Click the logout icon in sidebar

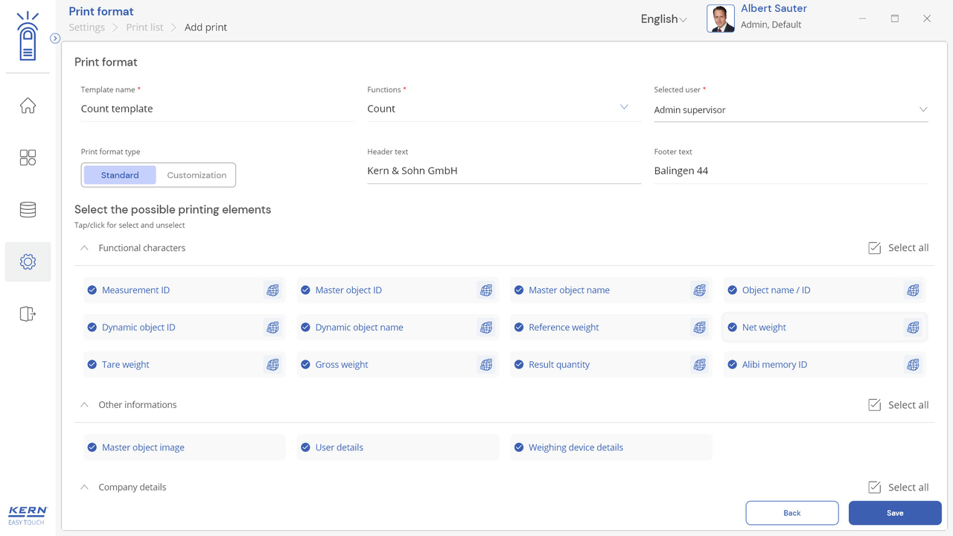pos(28,314)
